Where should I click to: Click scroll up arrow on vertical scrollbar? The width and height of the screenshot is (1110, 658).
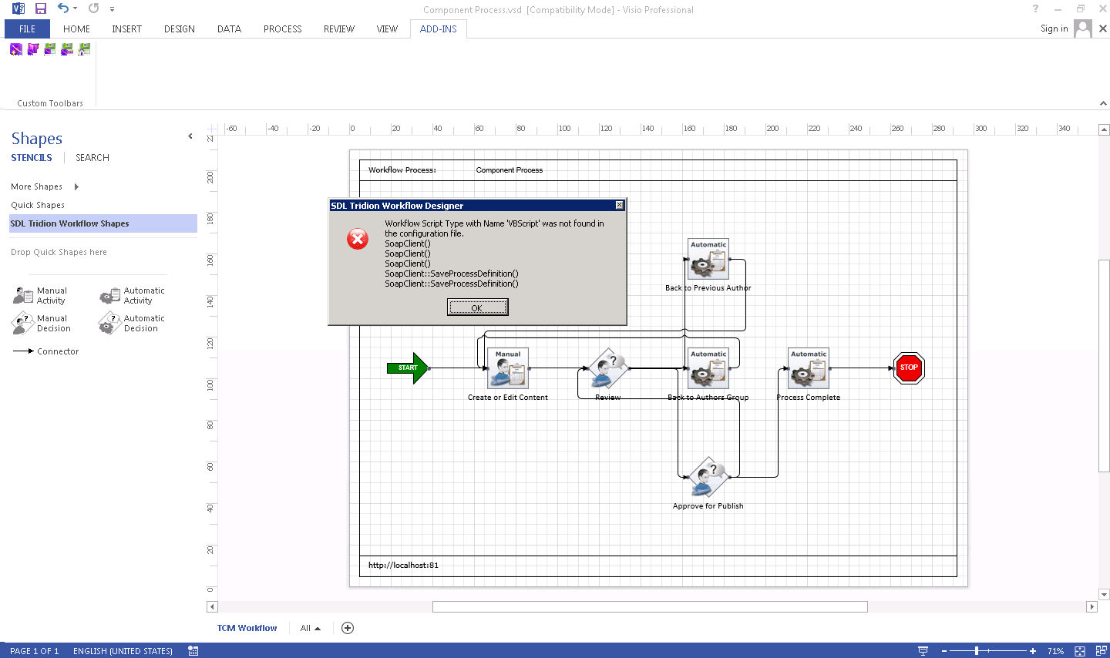[1104, 129]
